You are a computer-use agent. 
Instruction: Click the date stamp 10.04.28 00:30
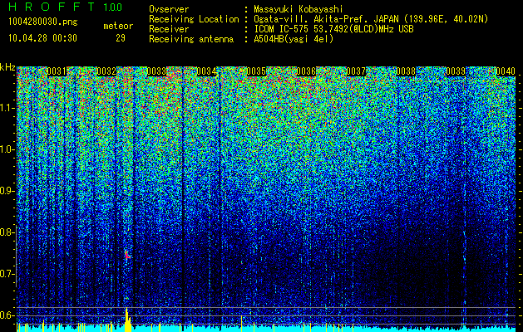(42, 38)
